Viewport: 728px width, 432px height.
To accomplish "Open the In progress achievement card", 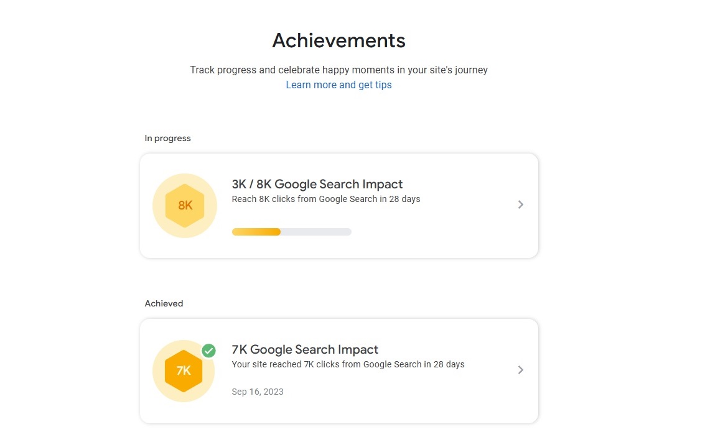I will [339, 205].
